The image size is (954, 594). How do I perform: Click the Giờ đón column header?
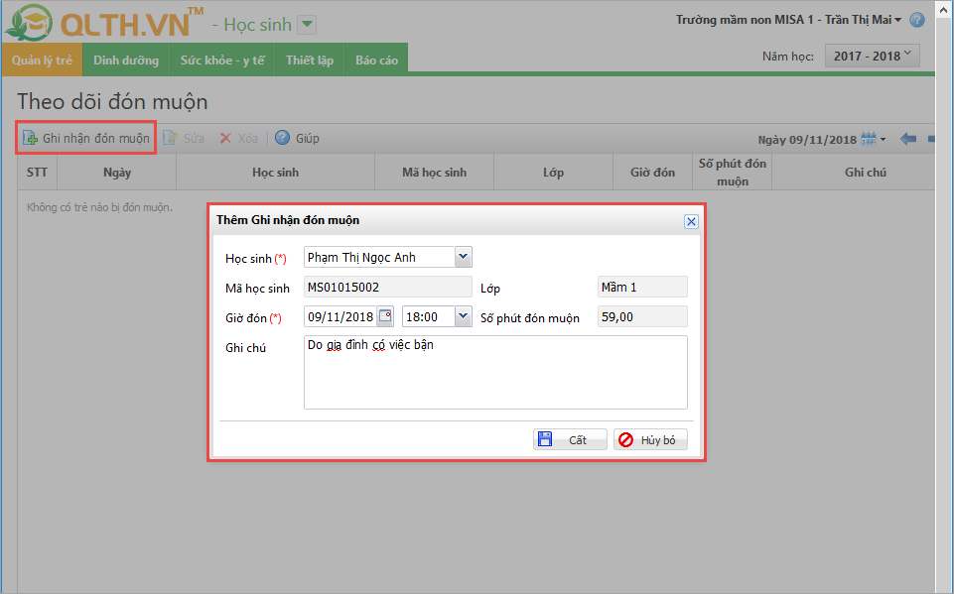coord(653,173)
